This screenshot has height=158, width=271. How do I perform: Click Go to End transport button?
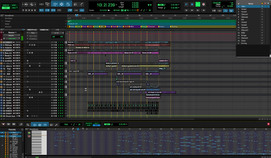point(204,10)
